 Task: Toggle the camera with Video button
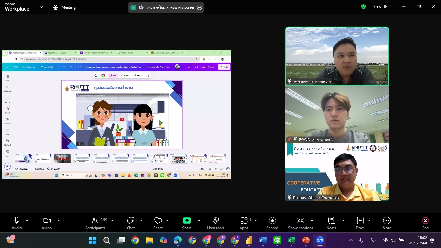(x=46, y=223)
